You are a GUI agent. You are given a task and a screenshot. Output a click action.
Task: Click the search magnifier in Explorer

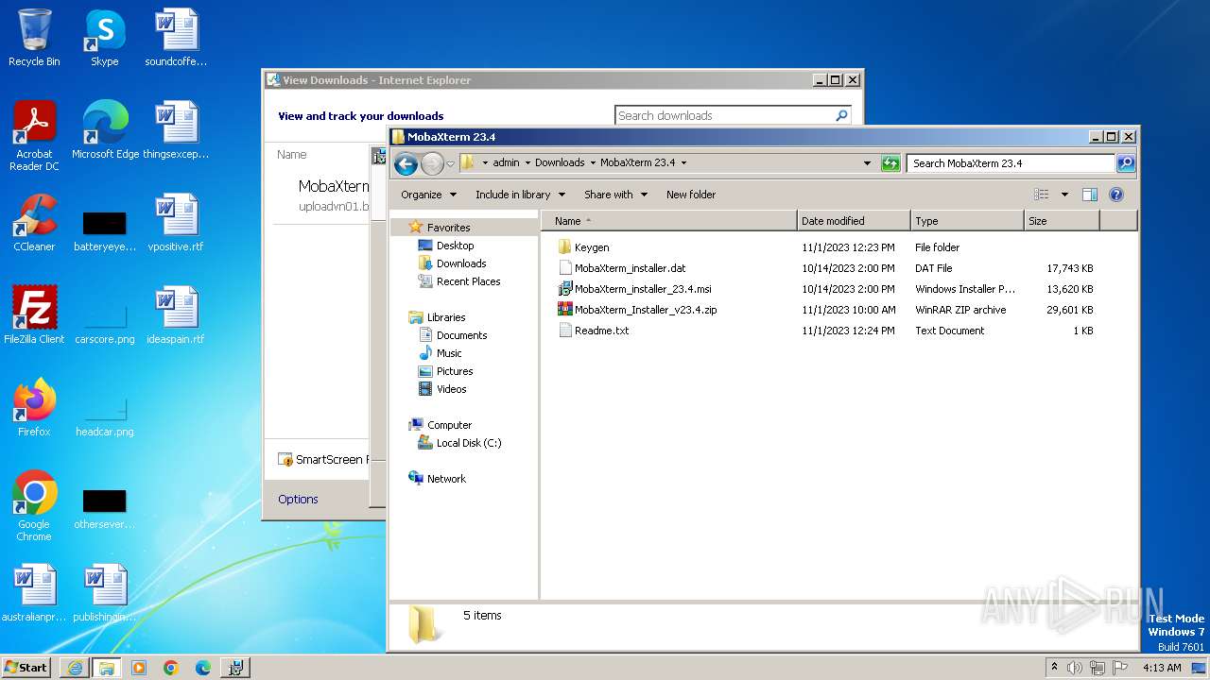click(1125, 162)
